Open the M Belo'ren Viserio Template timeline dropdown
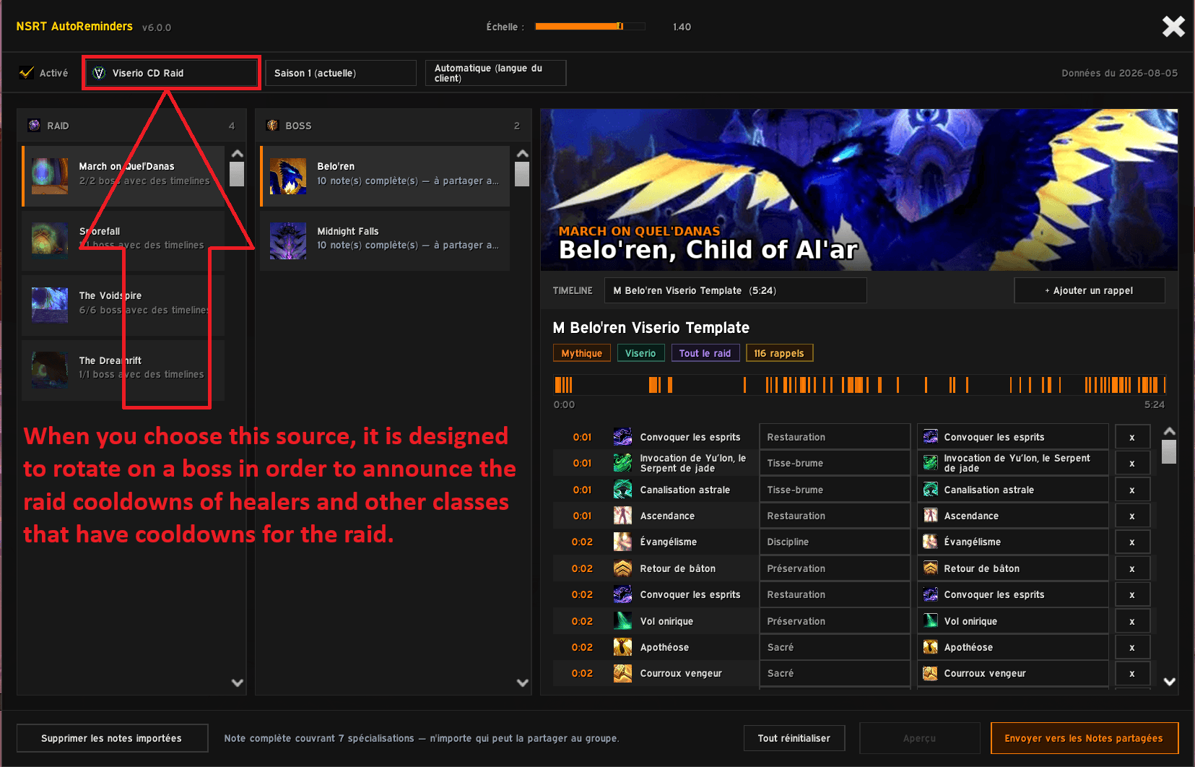 pyautogui.click(x=735, y=290)
